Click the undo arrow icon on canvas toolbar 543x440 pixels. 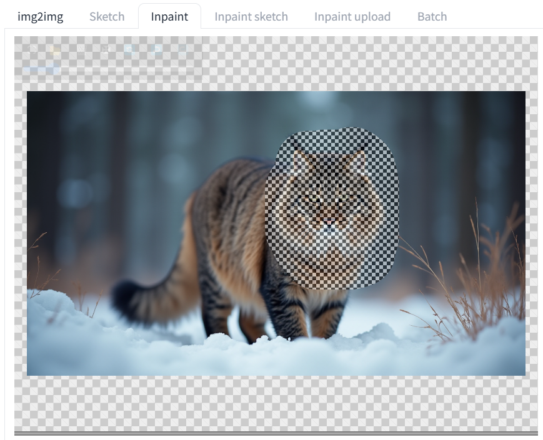pos(157,51)
